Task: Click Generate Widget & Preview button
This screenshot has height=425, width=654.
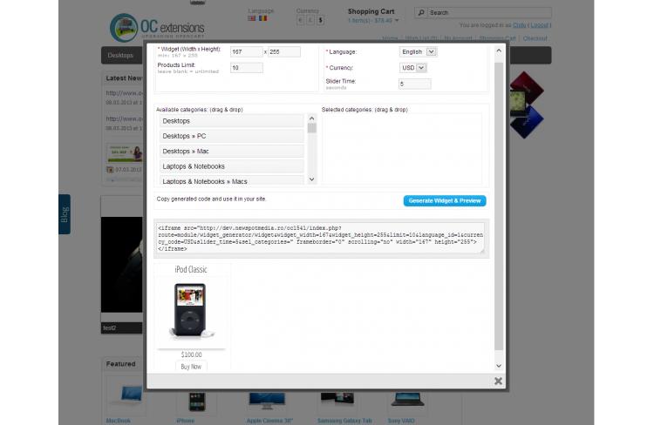Action: pos(445,201)
